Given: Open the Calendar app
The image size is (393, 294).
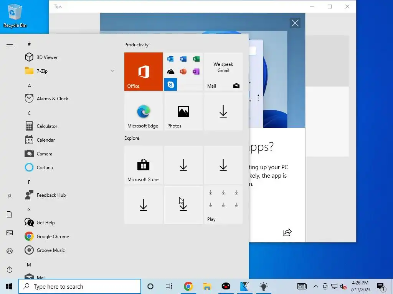Looking at the screenshot, I should (69, 140).
